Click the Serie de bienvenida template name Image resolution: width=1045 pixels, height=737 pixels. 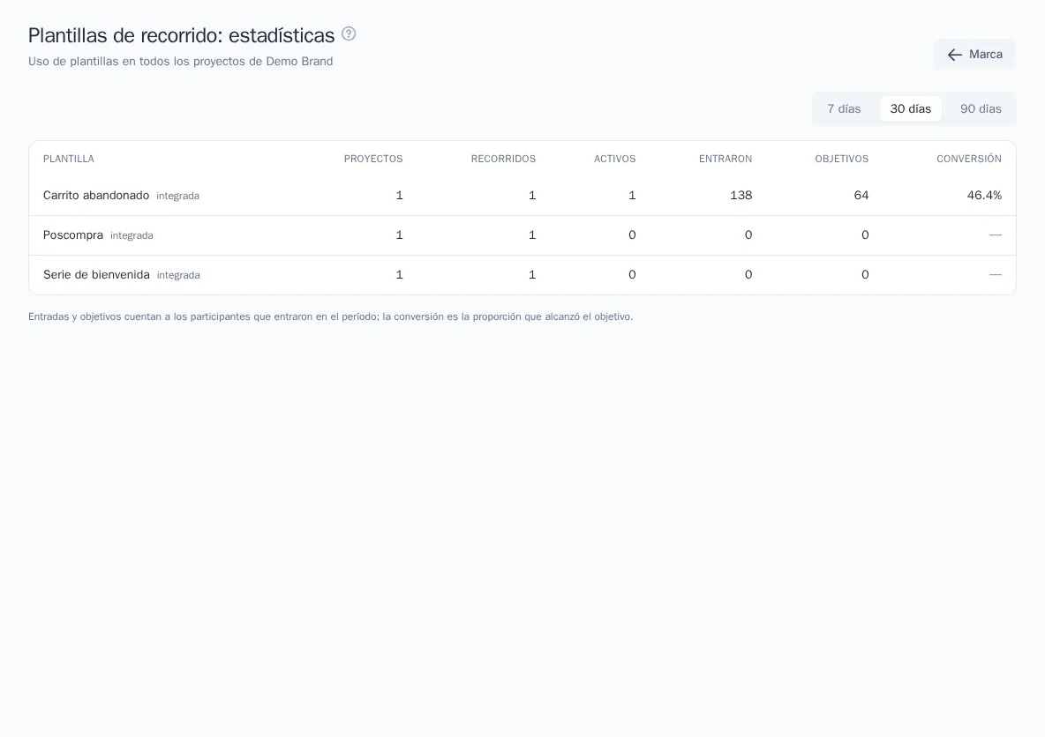[x=96, y=275]
